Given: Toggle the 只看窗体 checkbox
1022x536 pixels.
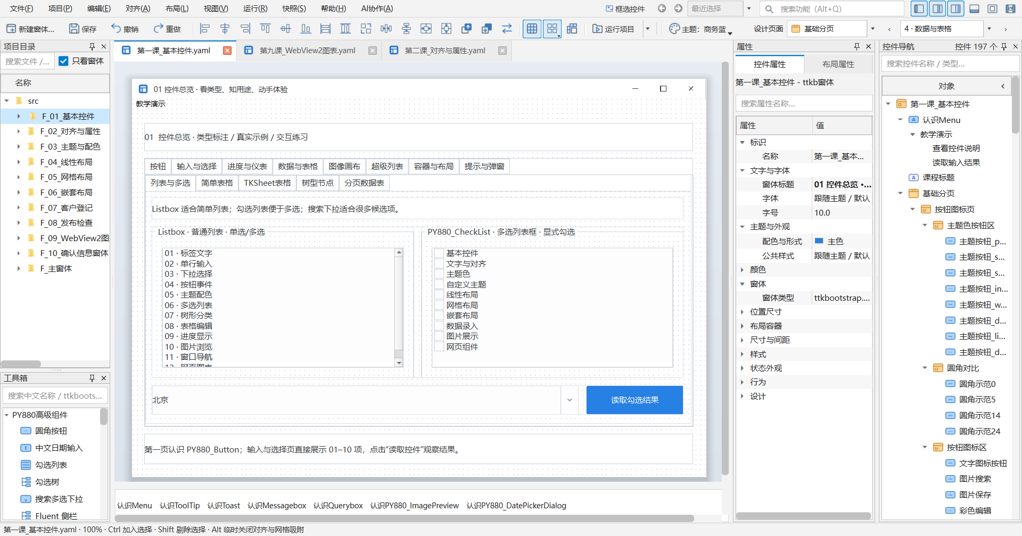Looking at the screenshot, I should (63, 61).
